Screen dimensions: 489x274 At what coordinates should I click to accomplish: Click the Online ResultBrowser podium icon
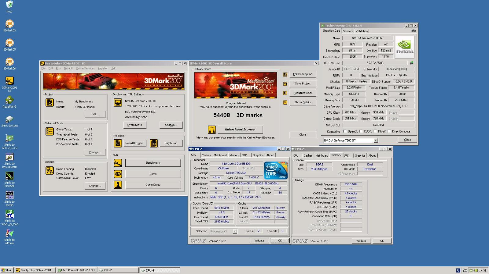tap(212, 130)
